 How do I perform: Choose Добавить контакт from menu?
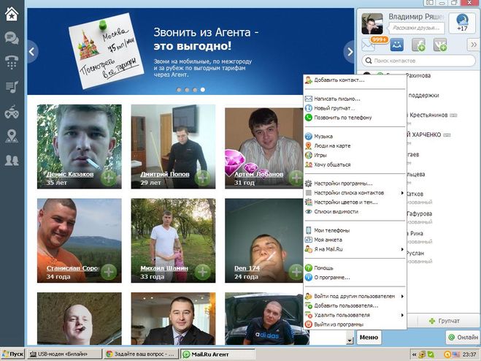(355, 80)
